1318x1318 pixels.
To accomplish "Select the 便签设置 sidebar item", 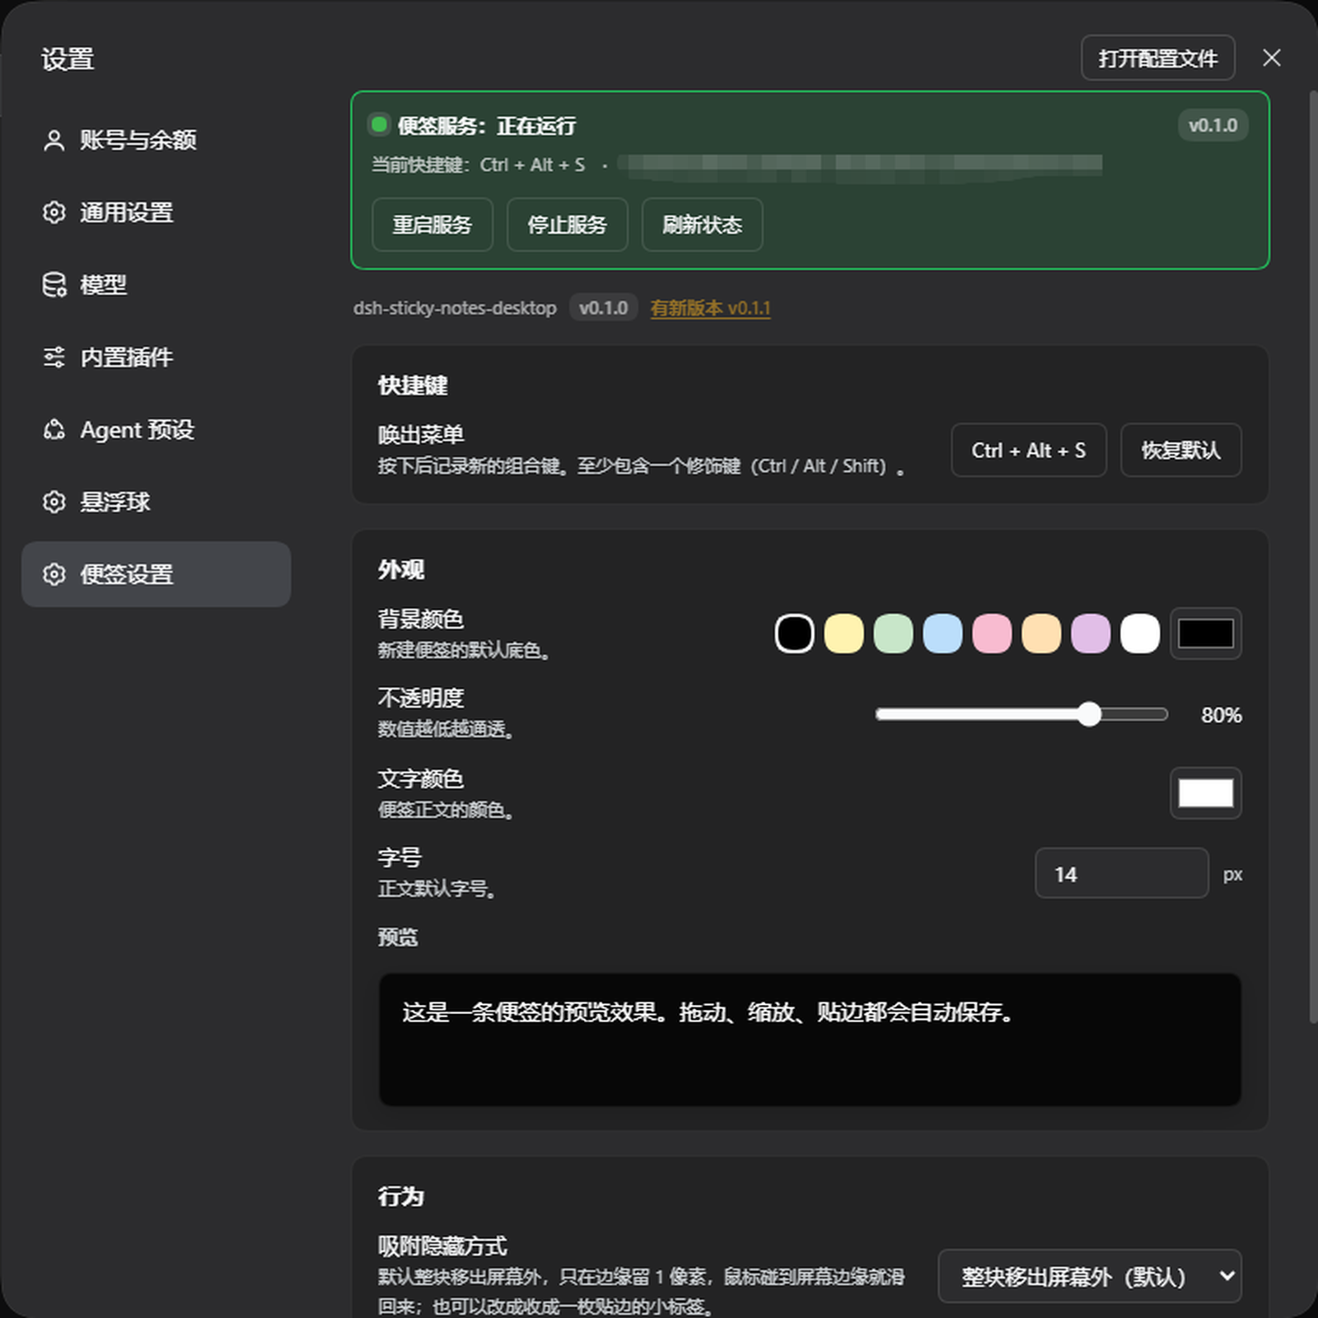I will tap(156, 574).
